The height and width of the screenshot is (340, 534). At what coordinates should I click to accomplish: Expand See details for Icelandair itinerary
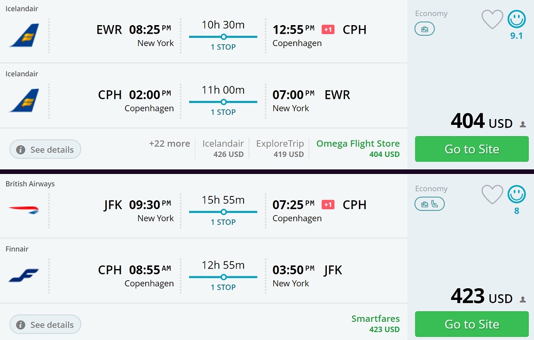click(45, 149)
